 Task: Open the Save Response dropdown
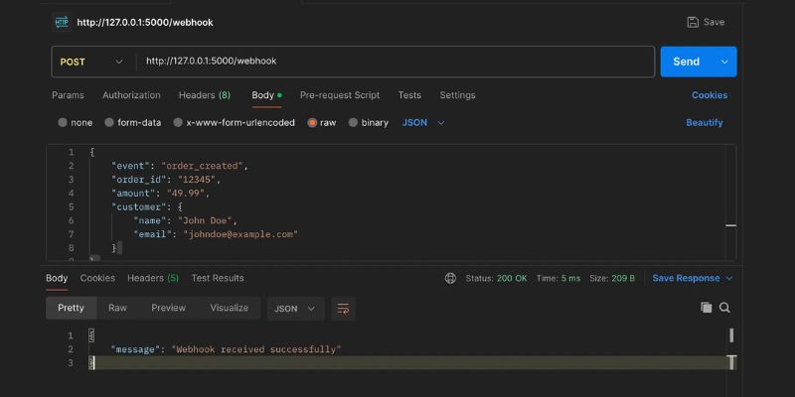click(x=693, y=279)
